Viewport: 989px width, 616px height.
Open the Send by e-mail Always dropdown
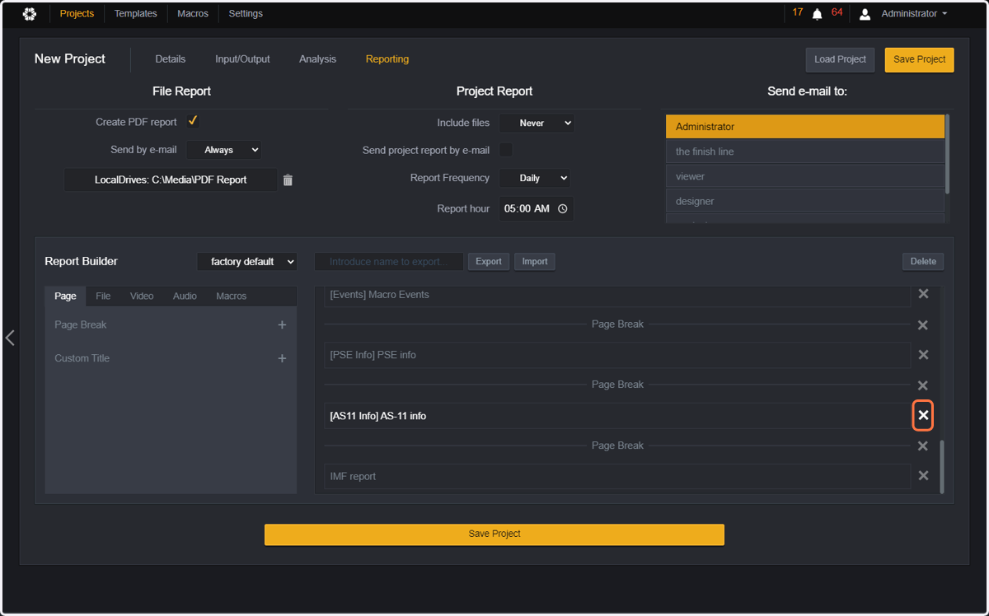(x=225, y=150)
